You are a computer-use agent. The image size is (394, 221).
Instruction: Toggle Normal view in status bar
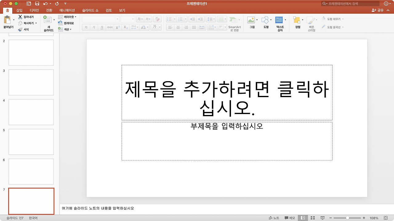(303, 218)
